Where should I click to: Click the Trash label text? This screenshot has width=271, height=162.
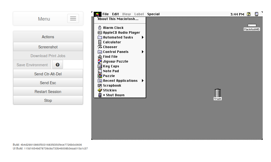tap(218, 99)
